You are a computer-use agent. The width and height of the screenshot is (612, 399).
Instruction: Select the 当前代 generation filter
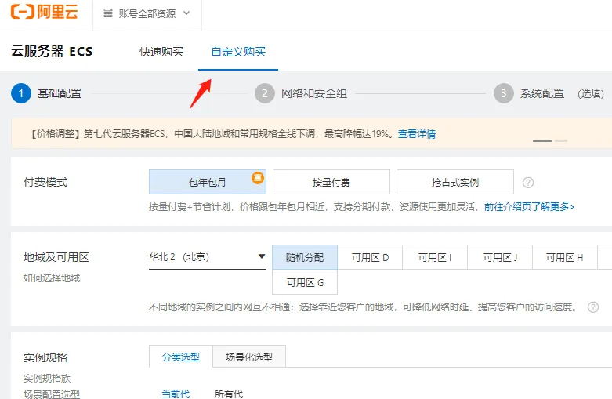pyautogui.click(x=176, y=394)
